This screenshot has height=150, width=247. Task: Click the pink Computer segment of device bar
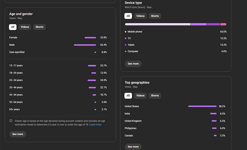point(223,24)
